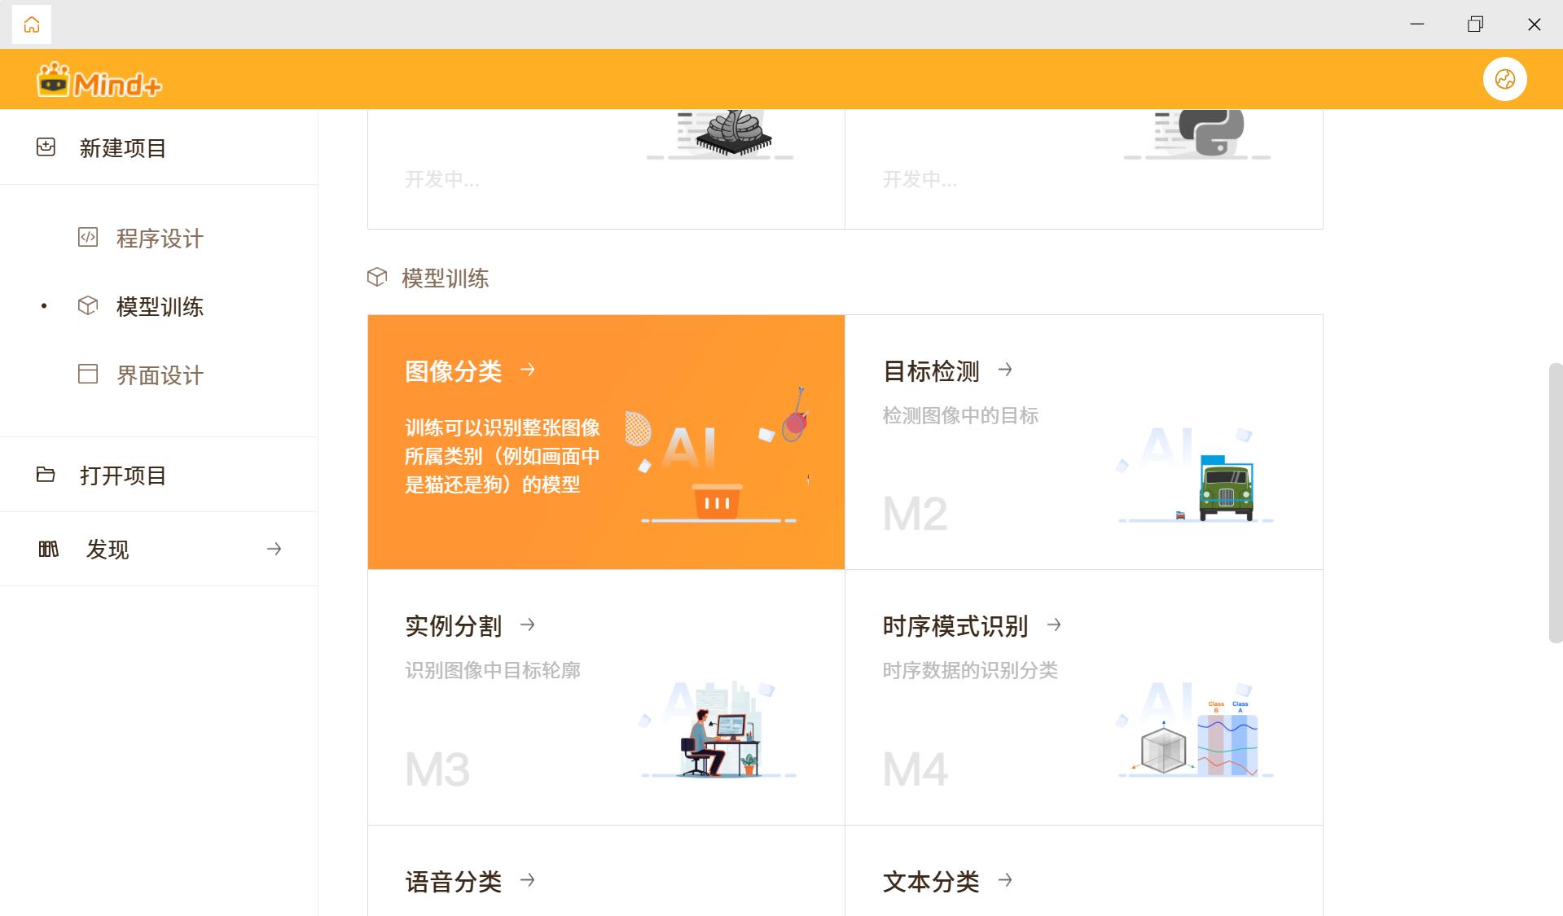Click the green truck illustration thumbnail

[x=1225, y=487]
